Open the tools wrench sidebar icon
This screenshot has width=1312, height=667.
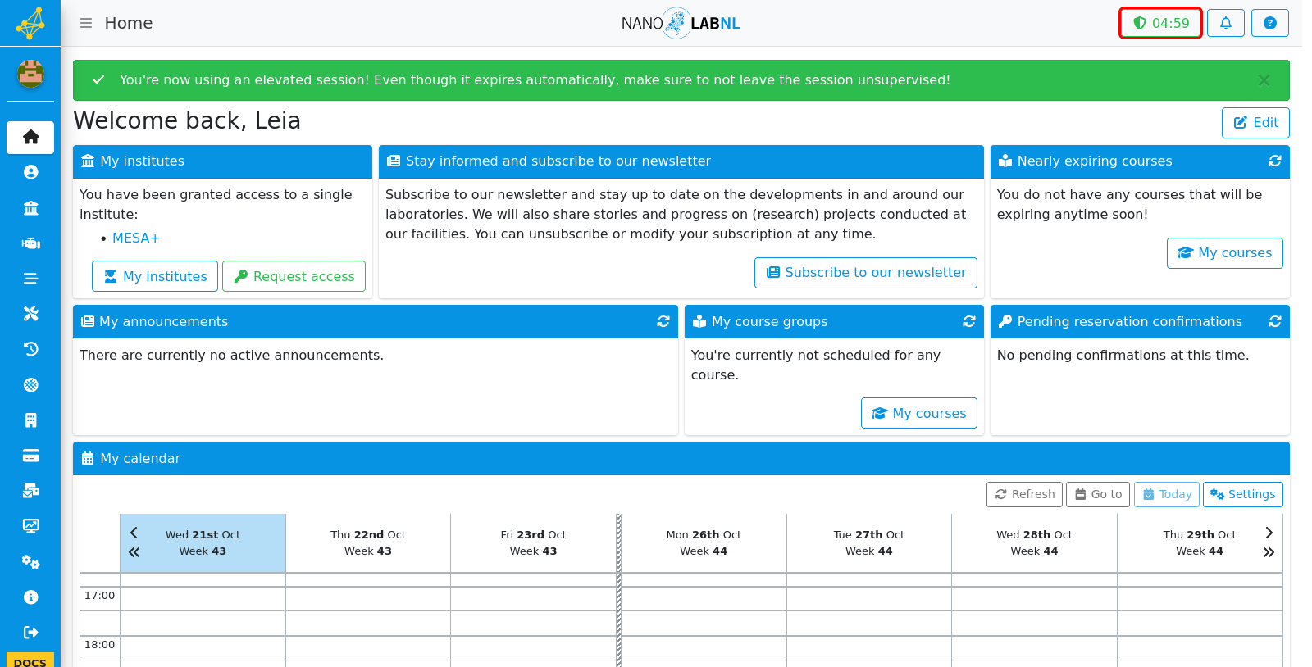[x=30, y=314]
